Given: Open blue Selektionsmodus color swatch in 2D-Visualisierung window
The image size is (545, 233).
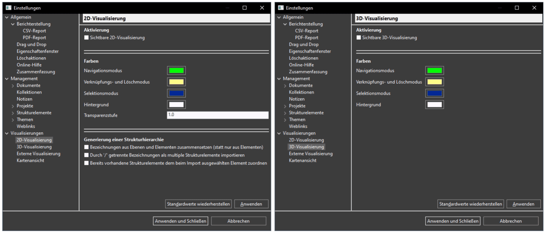Looking at the screenshot, I should [x=176, y=93].
